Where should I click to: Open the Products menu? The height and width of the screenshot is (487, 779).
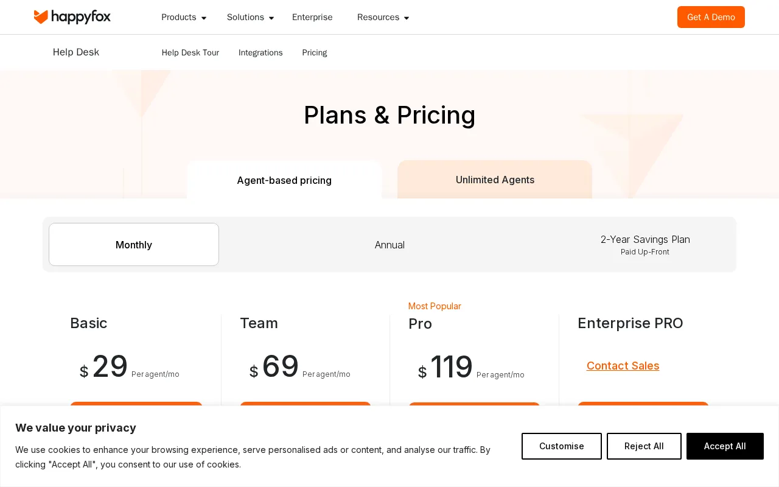click(179, 17)
